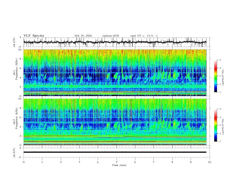Click the "2" kHz tick on ch.2 spectrogram

click(21, 136)
